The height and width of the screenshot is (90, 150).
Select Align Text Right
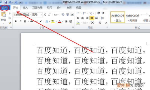pos(87,18)
